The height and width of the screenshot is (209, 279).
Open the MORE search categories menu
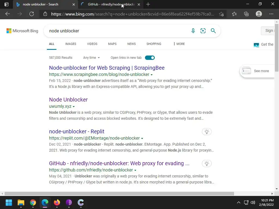point(179,44)
